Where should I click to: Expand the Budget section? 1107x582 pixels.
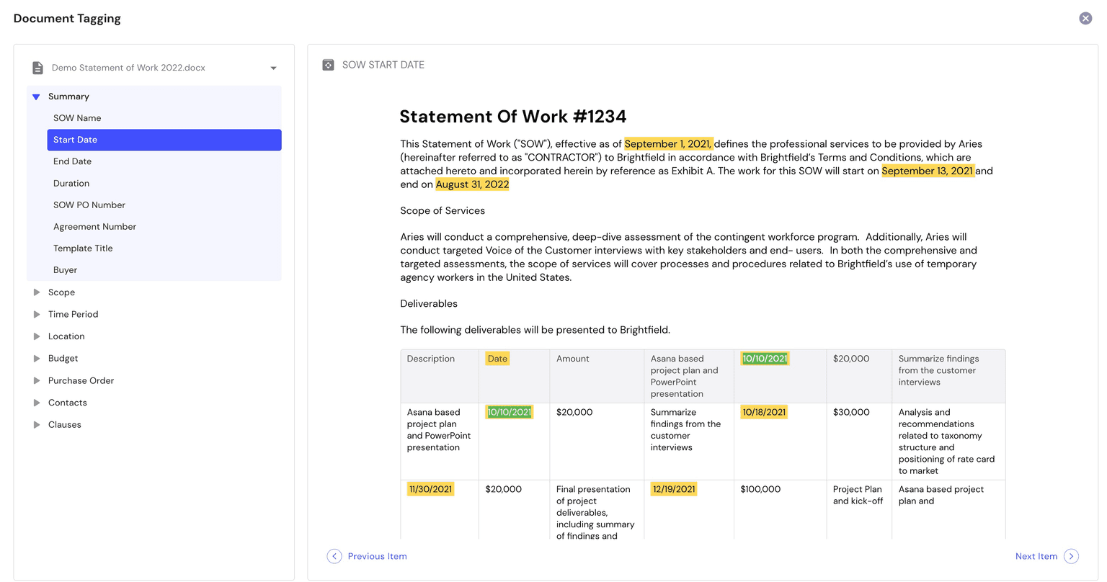coord(37,359)
